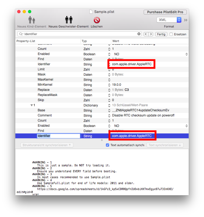The image size is (204, 217).
Task: Click the 19.0.0 value
Action: coord(116,85)
